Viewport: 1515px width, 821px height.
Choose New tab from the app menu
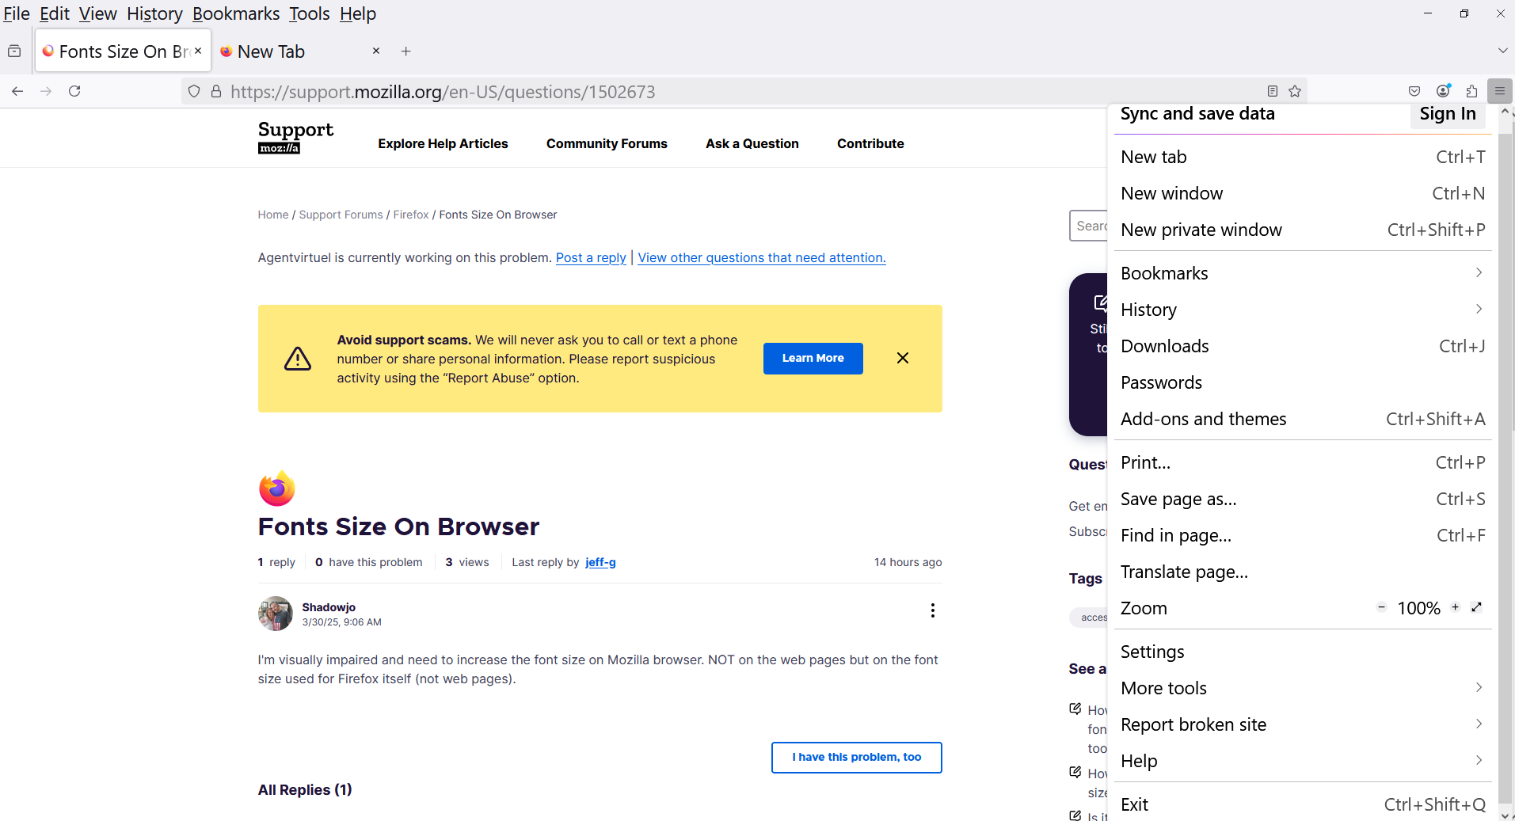point(1302,157)
